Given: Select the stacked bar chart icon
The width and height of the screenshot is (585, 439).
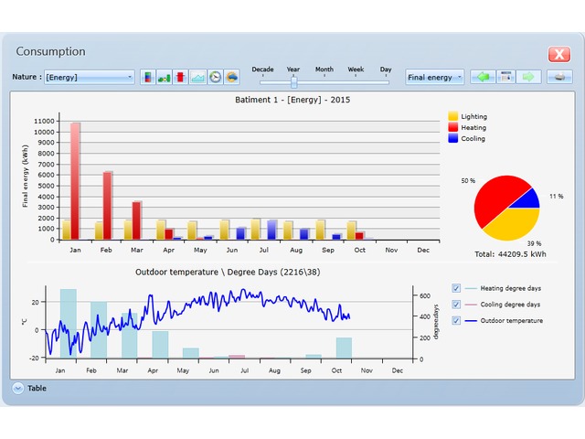Looking at the screenshot, I should click(x=147, y=78).
